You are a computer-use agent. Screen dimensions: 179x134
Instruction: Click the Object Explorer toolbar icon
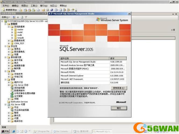click(65, 10)
